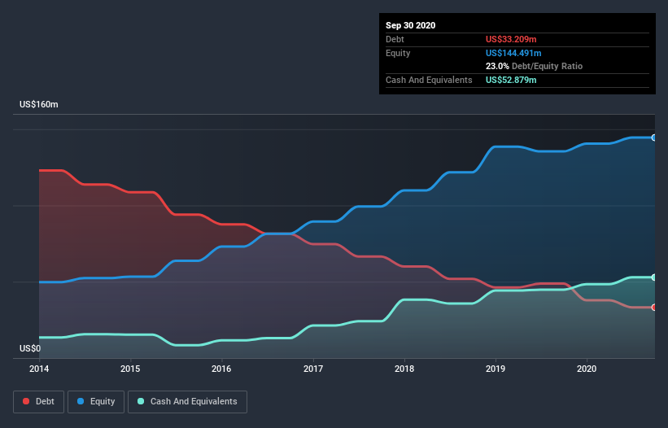668x428 pixels.
Task: Click the US$33.209m debt value
Action: coord(511,39)
